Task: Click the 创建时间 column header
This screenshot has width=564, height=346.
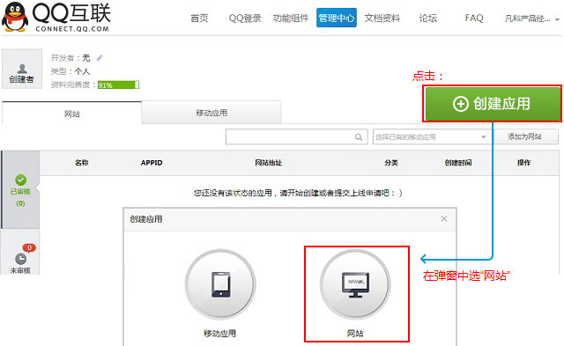Action: tap(458, 163)
